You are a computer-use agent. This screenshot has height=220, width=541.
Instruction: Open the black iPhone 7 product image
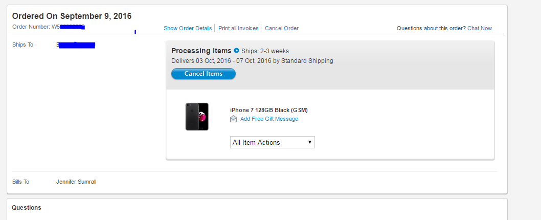tap(197, 117)
